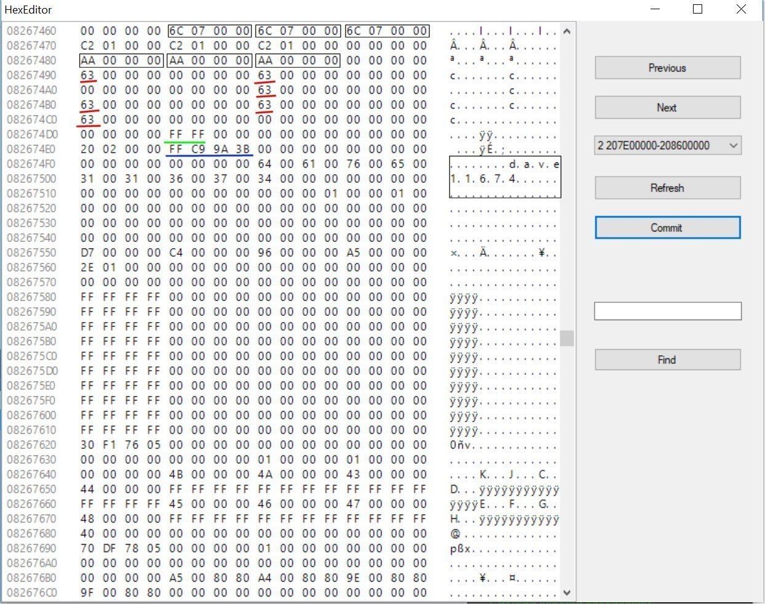
Task: Click the hex view scroll down arrow
Action: 567,592
